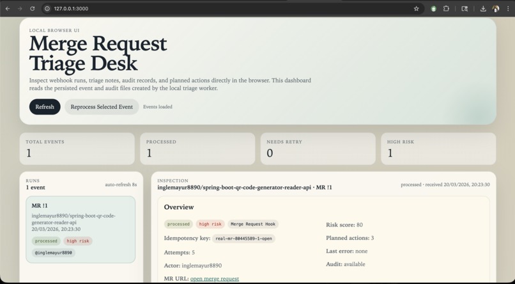Select the MR !1 run card

pyautogui.click(x=81, y=230)
